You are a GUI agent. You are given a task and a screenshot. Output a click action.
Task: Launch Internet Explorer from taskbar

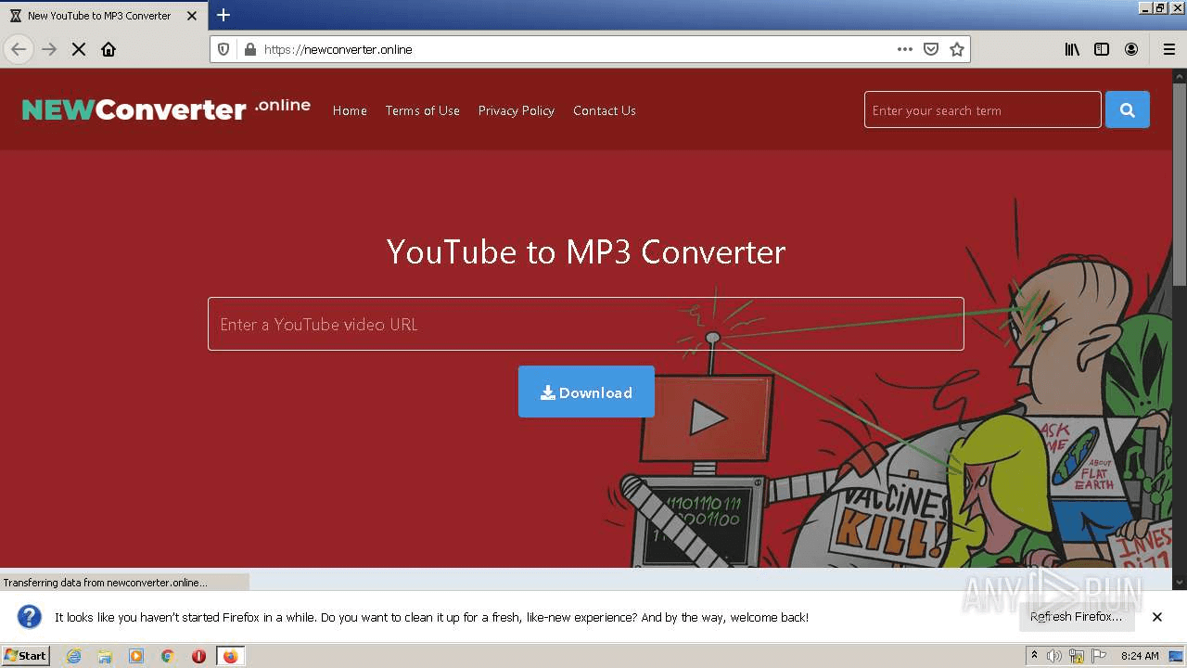tap(74, 656)
